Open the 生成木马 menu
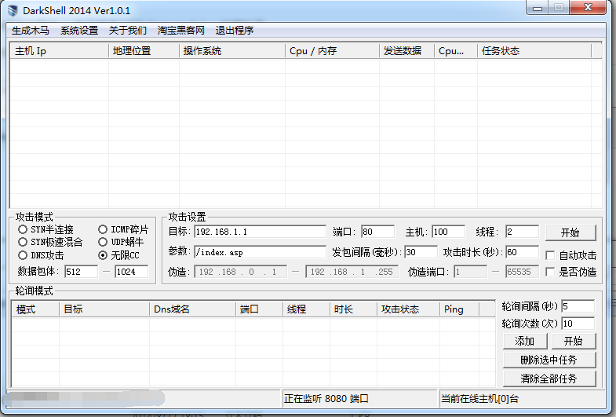The image size is (616, 417). click(31, 31)
